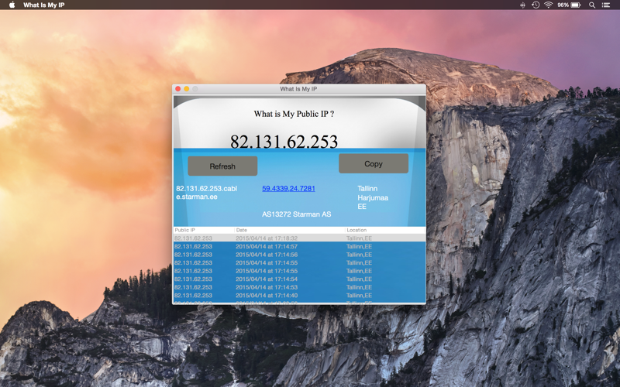Open the Apple menu
The image size is (620, 387).
coord(12,5)
